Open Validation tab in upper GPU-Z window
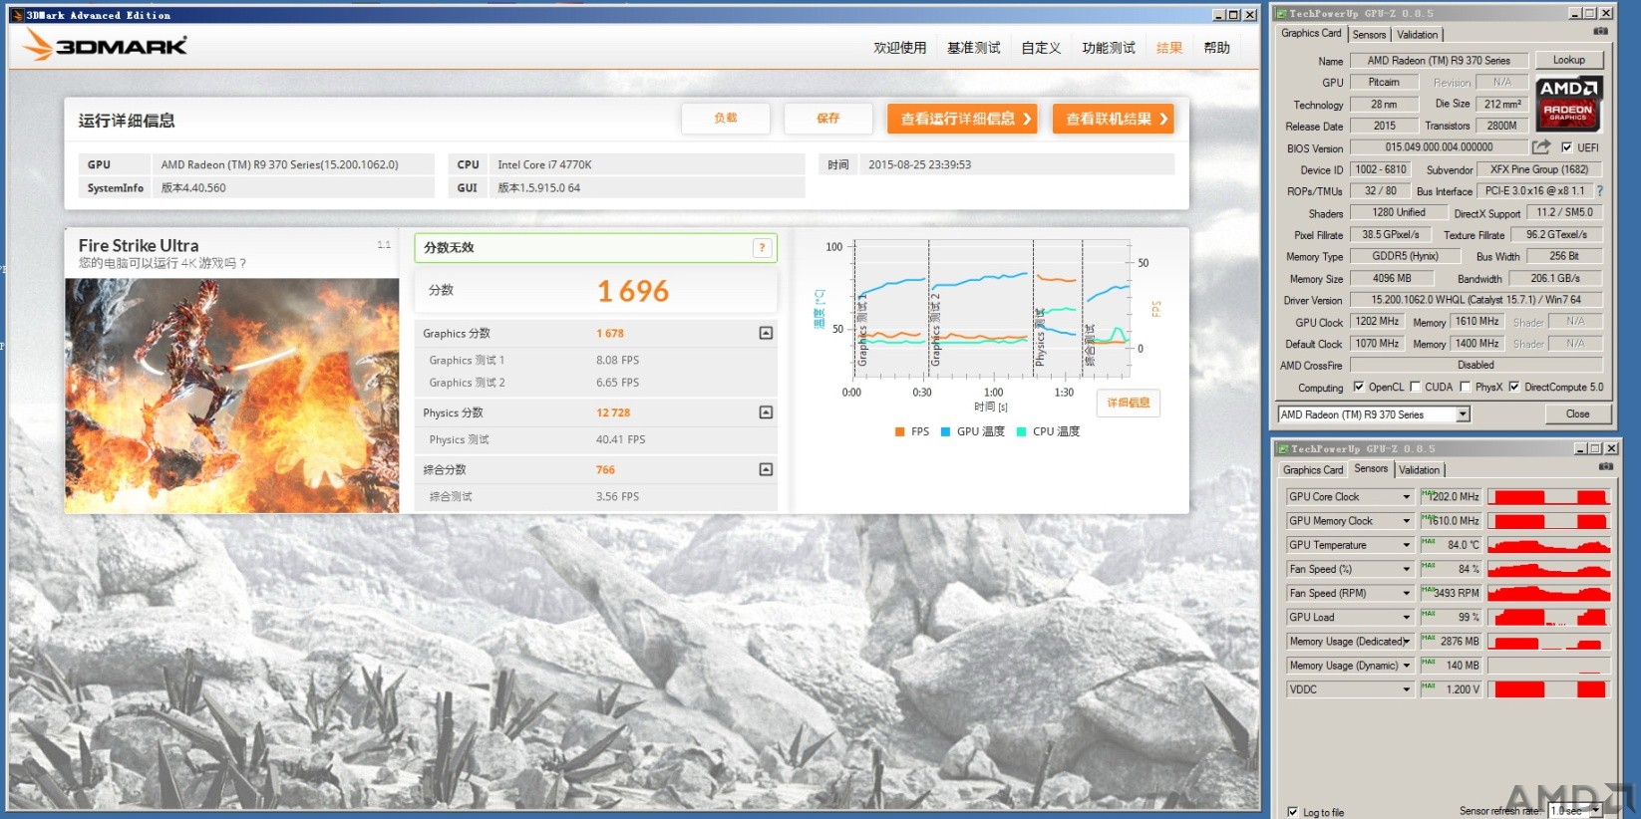This screenshot has width=1641, height=819. point(1418,35)
